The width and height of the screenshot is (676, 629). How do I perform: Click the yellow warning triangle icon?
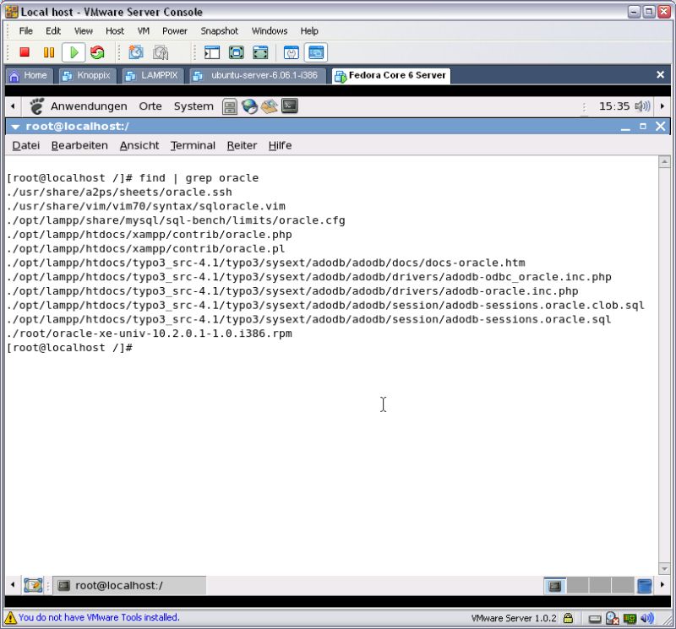[10, 618]
